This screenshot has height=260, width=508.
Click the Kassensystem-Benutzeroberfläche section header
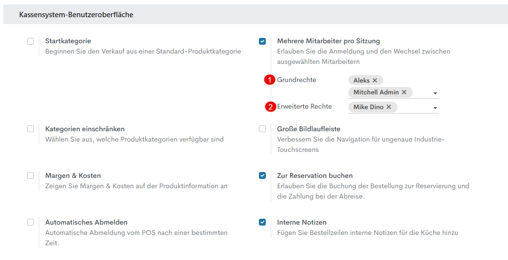coord(76,15)
